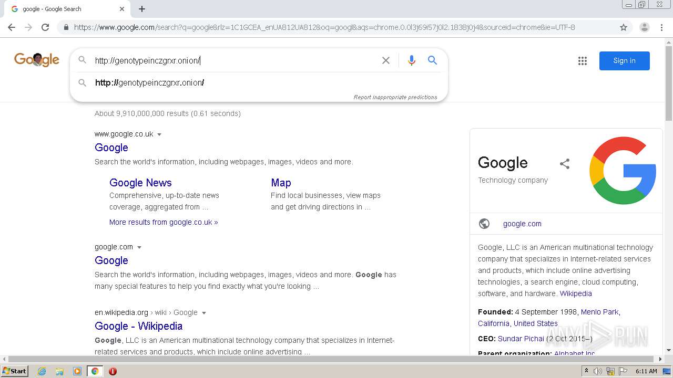Open the Chrome profile avatar
673x378 pixels.
(644, 27)
